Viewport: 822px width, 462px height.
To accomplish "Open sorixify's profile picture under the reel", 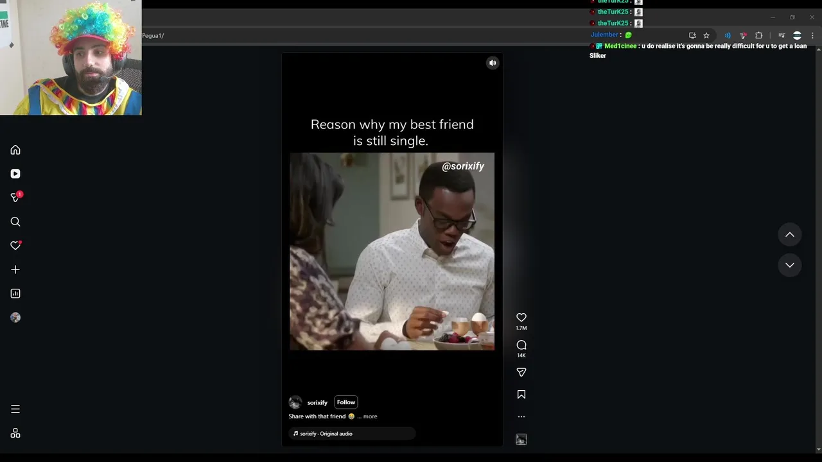I will tap(295, 402).
